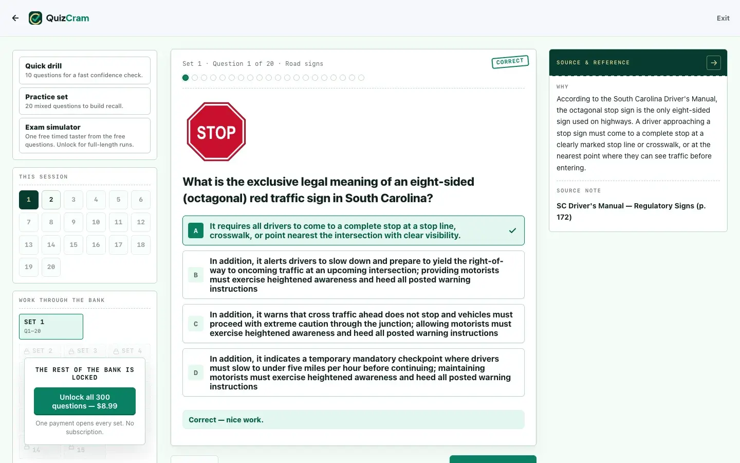The height and width of the screenshot is (463, 740).
Task: Click the stop sign image
Action: (x=216, y=132)
